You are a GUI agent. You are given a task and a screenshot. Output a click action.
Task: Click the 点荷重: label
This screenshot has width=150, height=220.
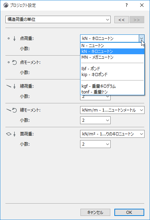coord(27,39)
